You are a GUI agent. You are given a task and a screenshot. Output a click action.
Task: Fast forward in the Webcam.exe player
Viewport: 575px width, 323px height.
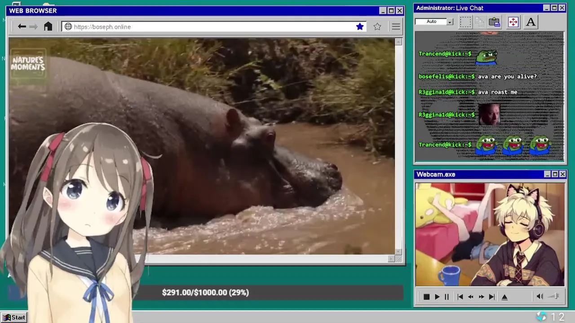tap(481, 297)
